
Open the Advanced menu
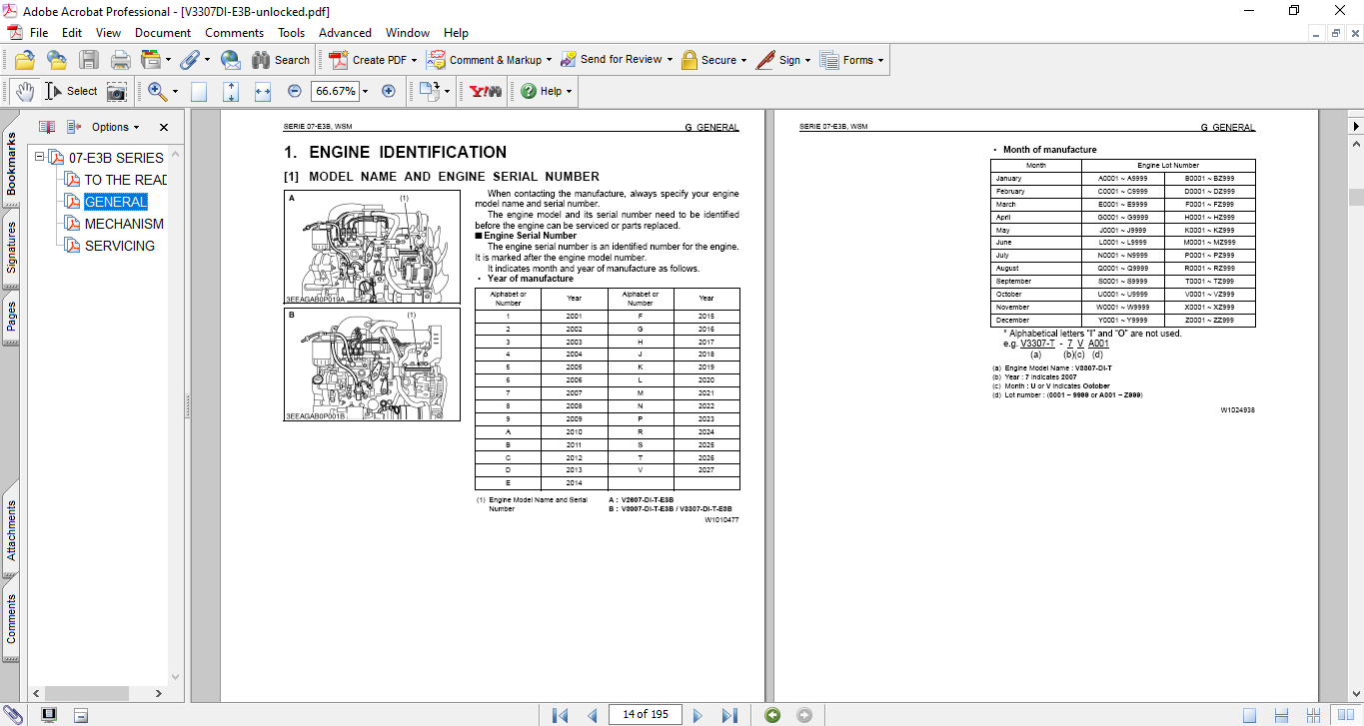[x=345, y=33]
